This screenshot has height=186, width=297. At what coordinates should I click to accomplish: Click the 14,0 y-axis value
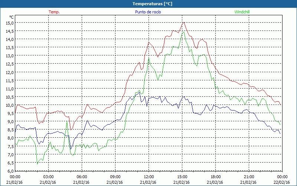[10, 39]
